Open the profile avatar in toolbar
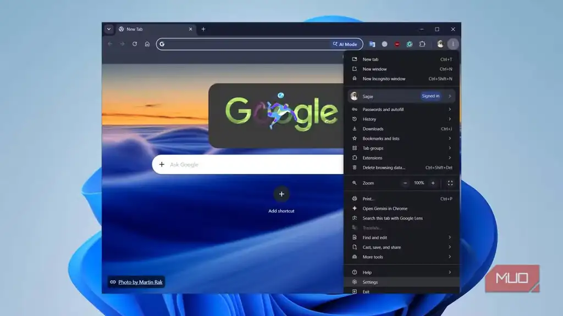This screenshot has width=563, height=316. [440, 44]
